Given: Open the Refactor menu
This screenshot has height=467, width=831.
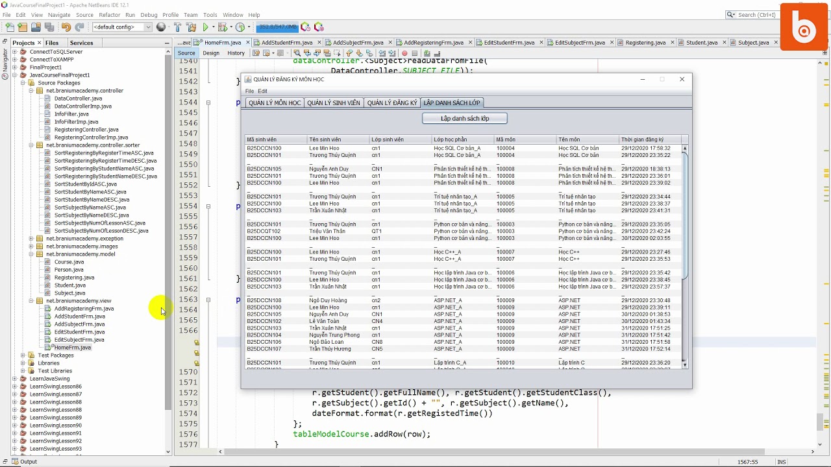Looking at the screenshot, I should point(109,15).
